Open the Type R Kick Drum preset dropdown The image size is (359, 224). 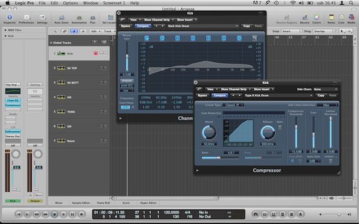tap(279, 96)
